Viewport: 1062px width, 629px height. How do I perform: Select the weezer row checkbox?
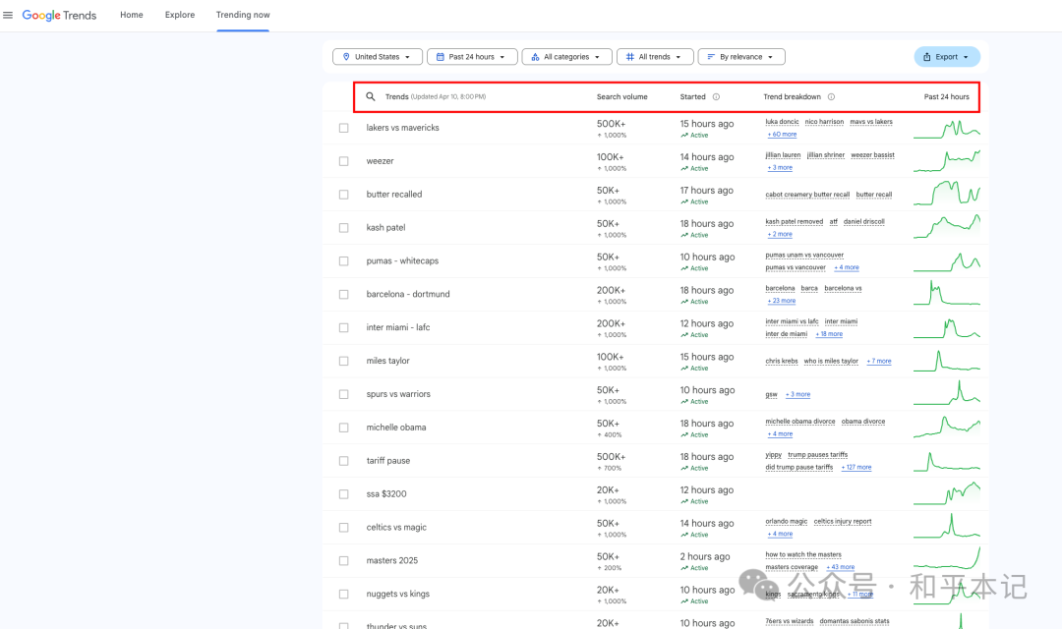(x=344, y=161)
